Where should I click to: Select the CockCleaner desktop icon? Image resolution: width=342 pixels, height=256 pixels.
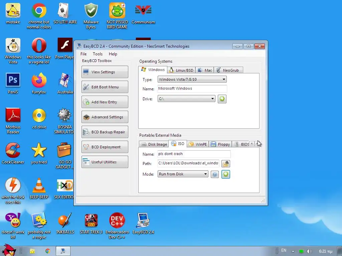click(x=13, y=153)
